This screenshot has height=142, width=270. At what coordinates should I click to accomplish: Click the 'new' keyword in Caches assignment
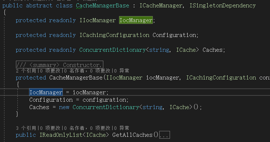coord(64,107)
